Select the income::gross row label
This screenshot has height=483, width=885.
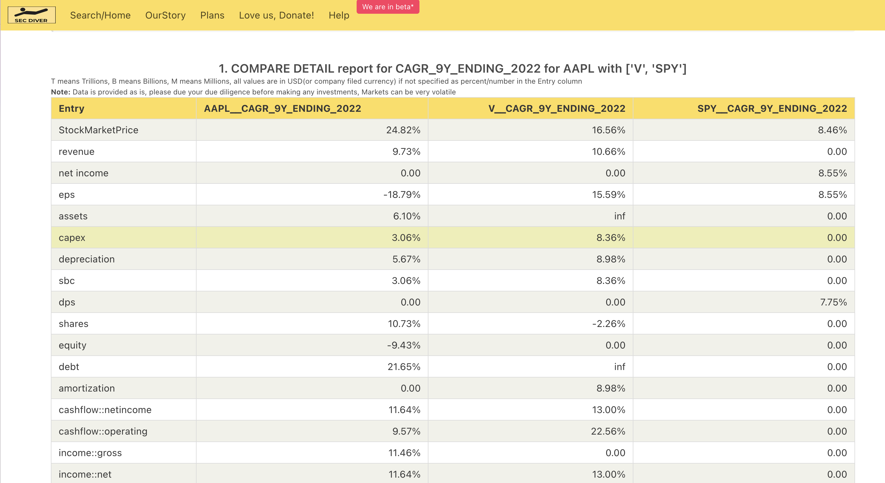[90, 453]
